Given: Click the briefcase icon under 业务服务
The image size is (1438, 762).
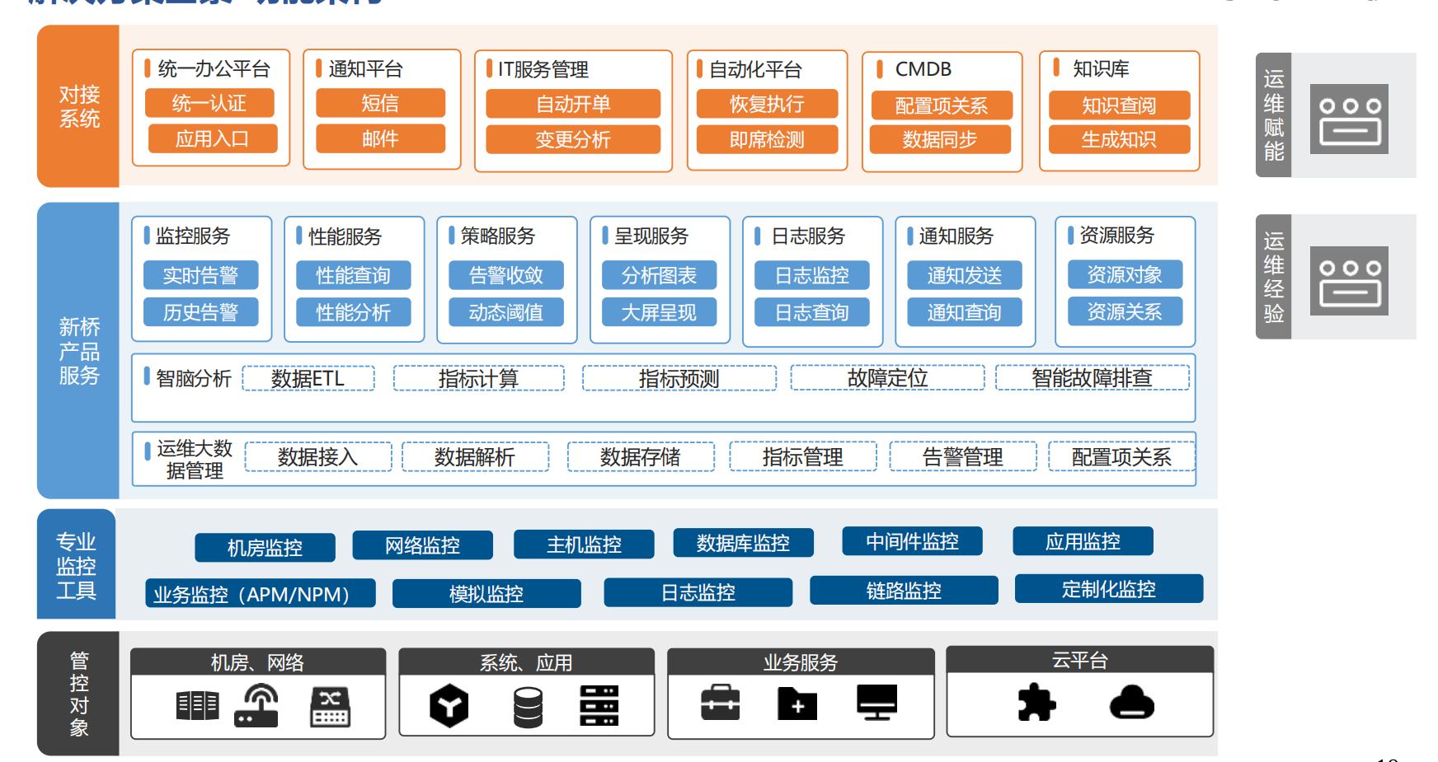Looking at the screenshot, I should pyautogui.click(x=720, y=703).
